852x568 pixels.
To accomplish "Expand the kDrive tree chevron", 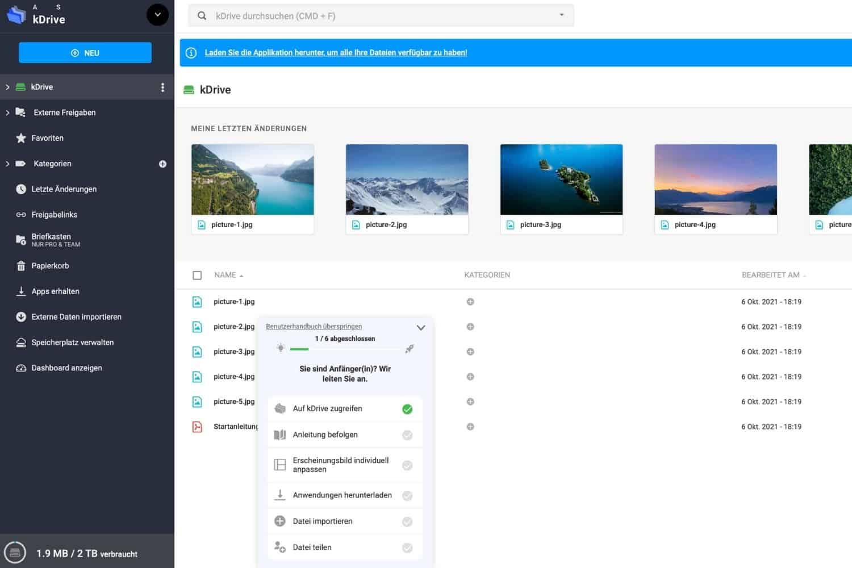I will point(7,87).
